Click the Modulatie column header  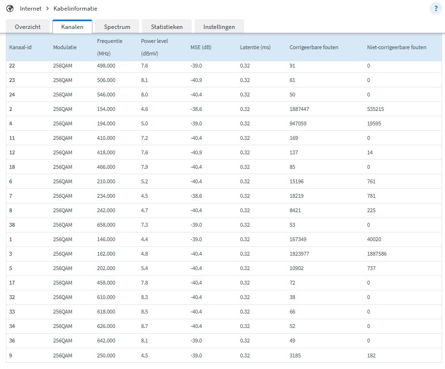pos(65,47)
